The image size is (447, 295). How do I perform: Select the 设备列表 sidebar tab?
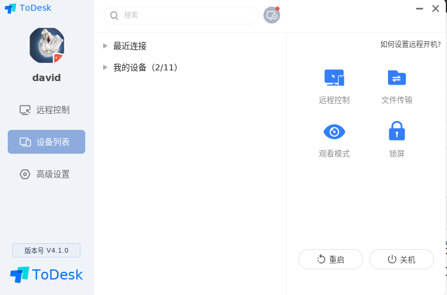[46, 142]
